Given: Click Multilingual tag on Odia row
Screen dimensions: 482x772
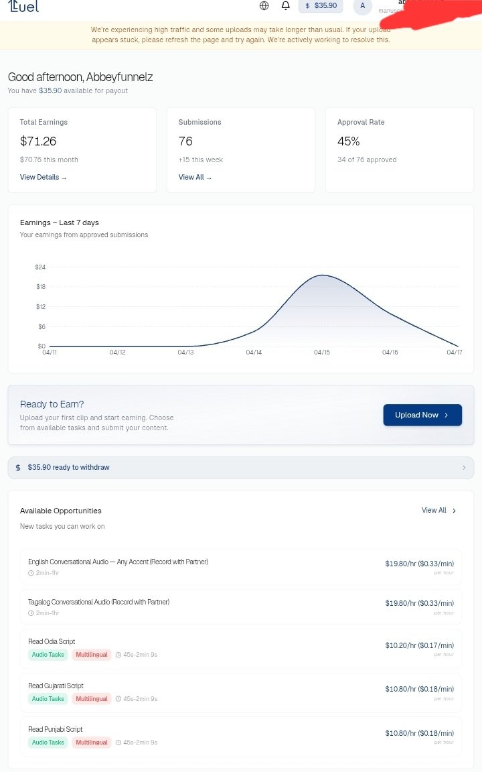Looking at the screenshot, I should (92, 654).
